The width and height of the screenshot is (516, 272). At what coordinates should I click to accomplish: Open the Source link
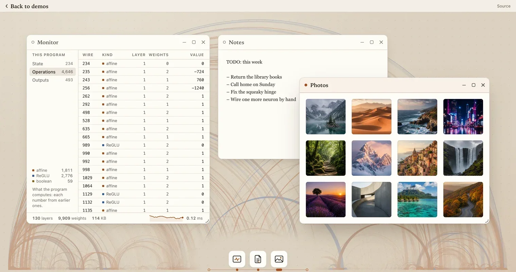tap(504, 6)
